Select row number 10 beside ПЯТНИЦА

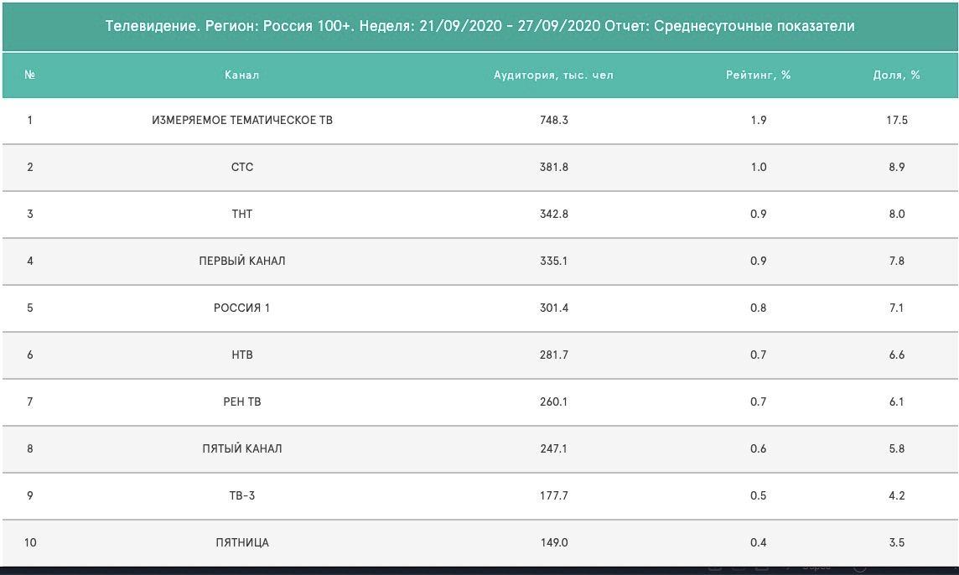click(30, 542)
